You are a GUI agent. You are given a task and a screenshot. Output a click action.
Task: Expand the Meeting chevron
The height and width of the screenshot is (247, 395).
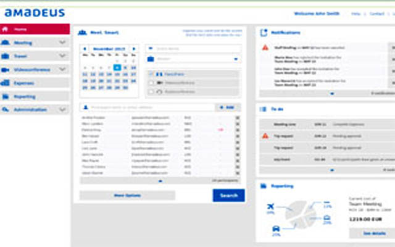62,43
